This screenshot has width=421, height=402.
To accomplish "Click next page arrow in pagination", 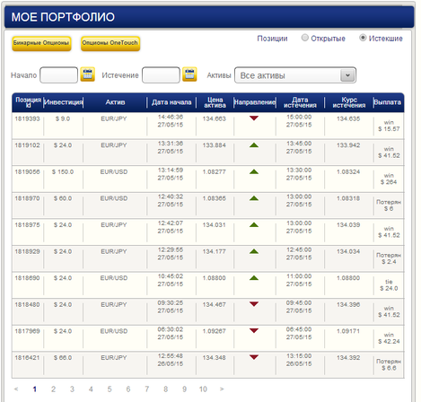I will click(222, 389).
